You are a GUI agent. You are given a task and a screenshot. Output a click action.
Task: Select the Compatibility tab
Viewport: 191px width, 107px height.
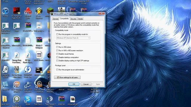click(64, 18)
